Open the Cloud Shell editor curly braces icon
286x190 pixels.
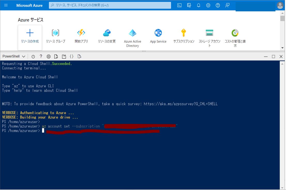[x=72, y=57]
